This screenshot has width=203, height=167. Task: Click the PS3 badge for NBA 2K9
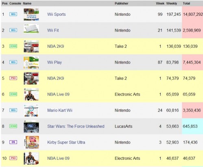click(x=13, y=78)
